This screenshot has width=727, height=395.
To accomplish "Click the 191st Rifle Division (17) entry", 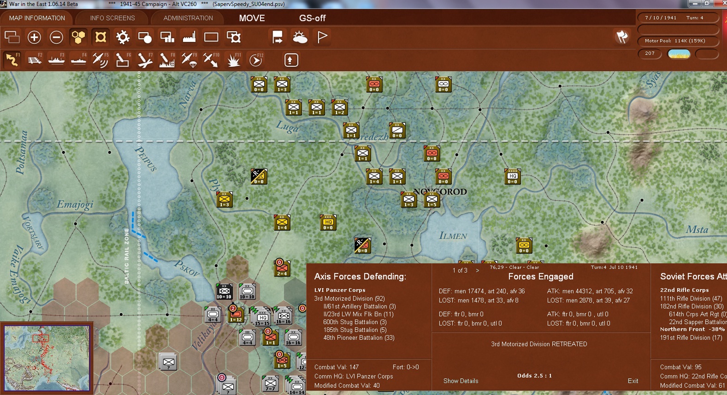I will coord(691,337).
